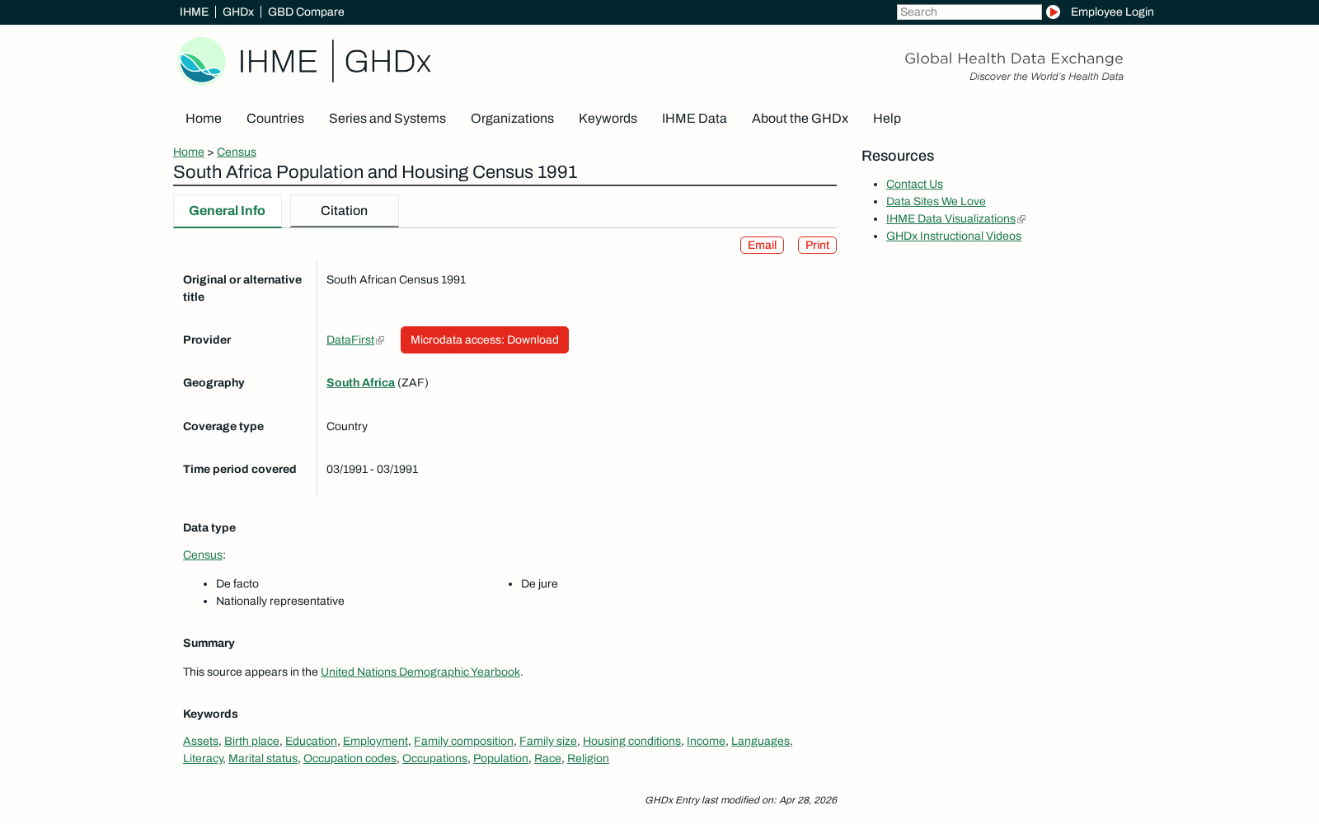Open the South Africa geography link

[x=360, y=382]
